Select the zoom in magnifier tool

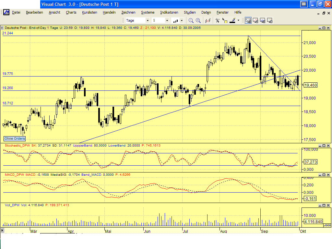[x=198, y=20]
